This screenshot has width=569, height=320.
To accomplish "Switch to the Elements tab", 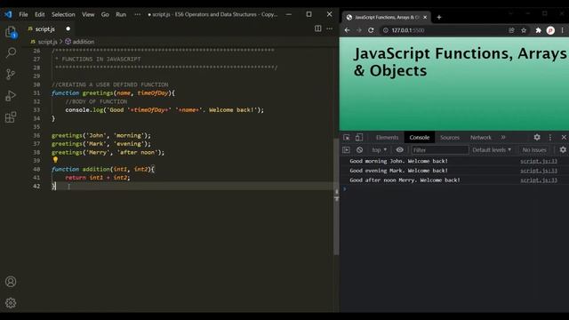I will point(387,137).
